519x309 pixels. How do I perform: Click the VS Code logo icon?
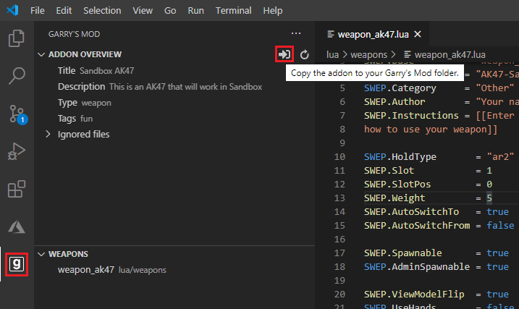pyautogui.click(x=12, y=10)
